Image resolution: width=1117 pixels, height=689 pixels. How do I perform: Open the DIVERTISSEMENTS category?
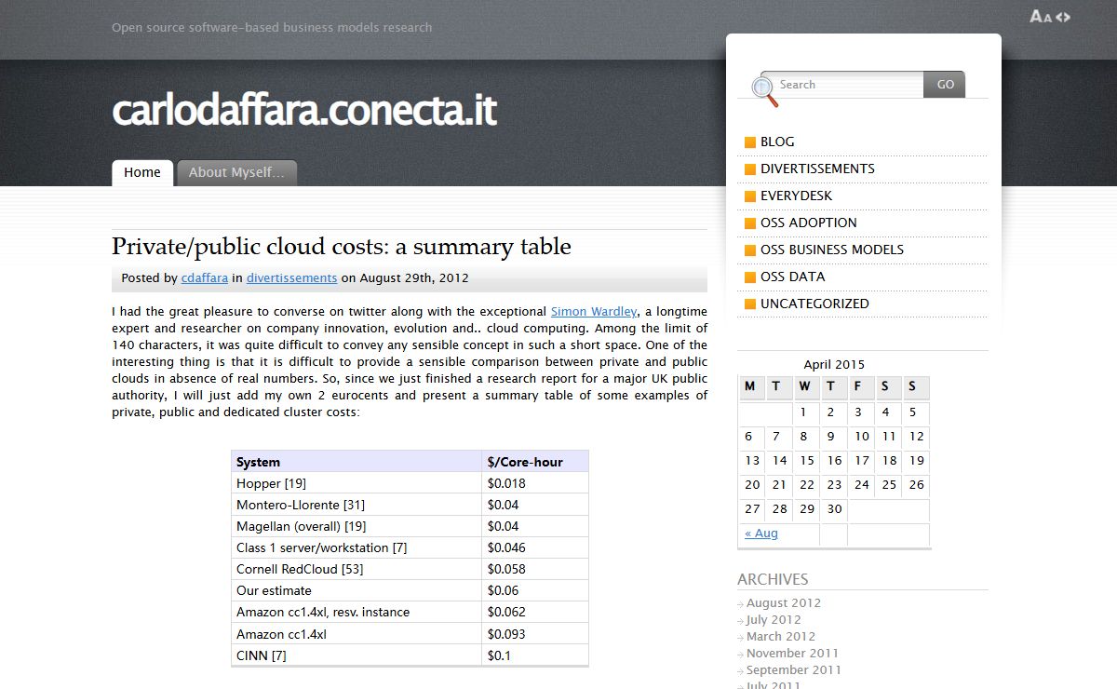[x=817, y=169]
